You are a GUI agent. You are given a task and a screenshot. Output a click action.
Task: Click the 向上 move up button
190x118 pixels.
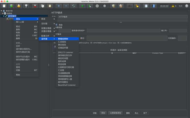136,113
